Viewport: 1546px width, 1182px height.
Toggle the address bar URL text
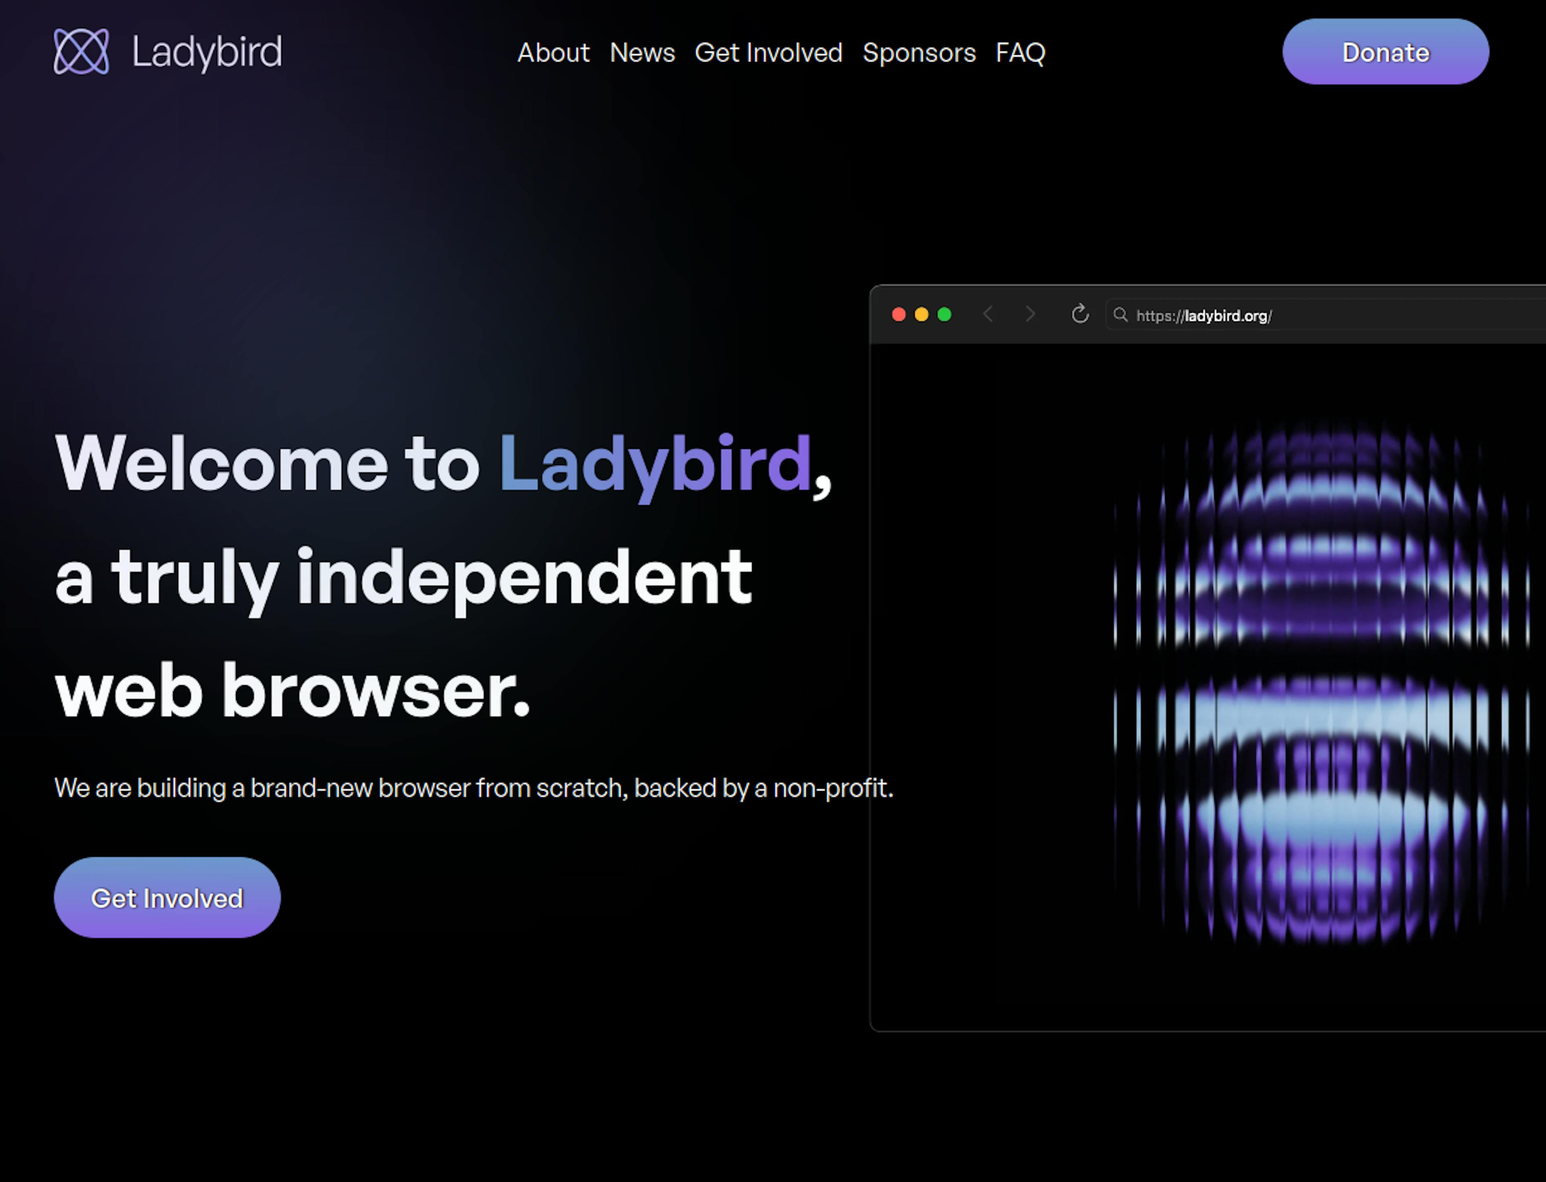click(x=1206, y=314)
